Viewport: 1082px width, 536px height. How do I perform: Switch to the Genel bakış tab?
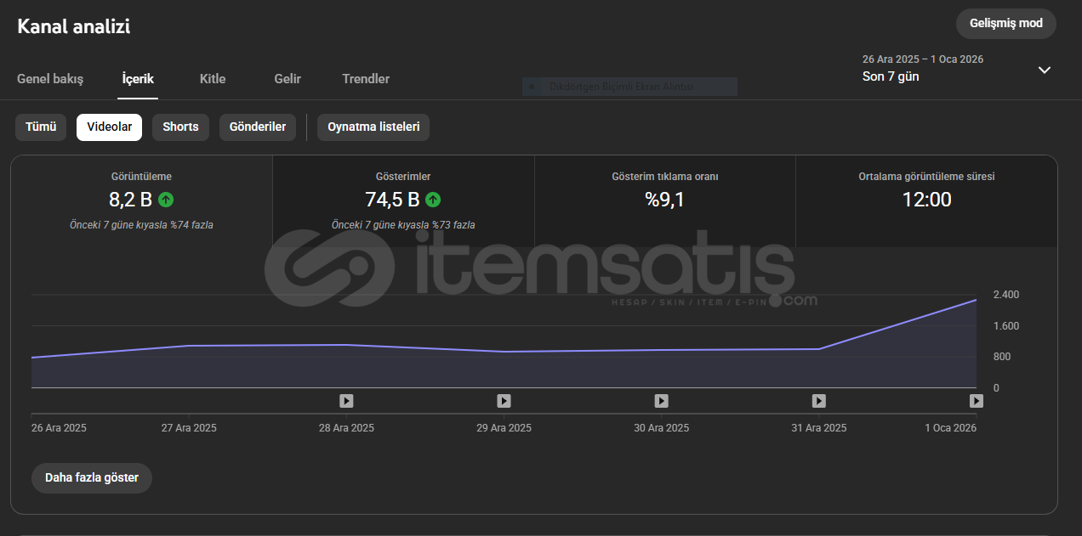[x=50, y=79]
